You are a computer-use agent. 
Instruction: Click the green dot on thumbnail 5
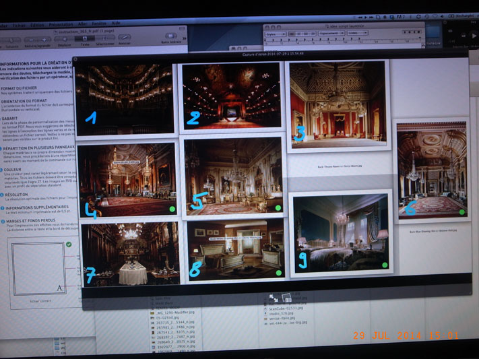click(x=278, y=207)
